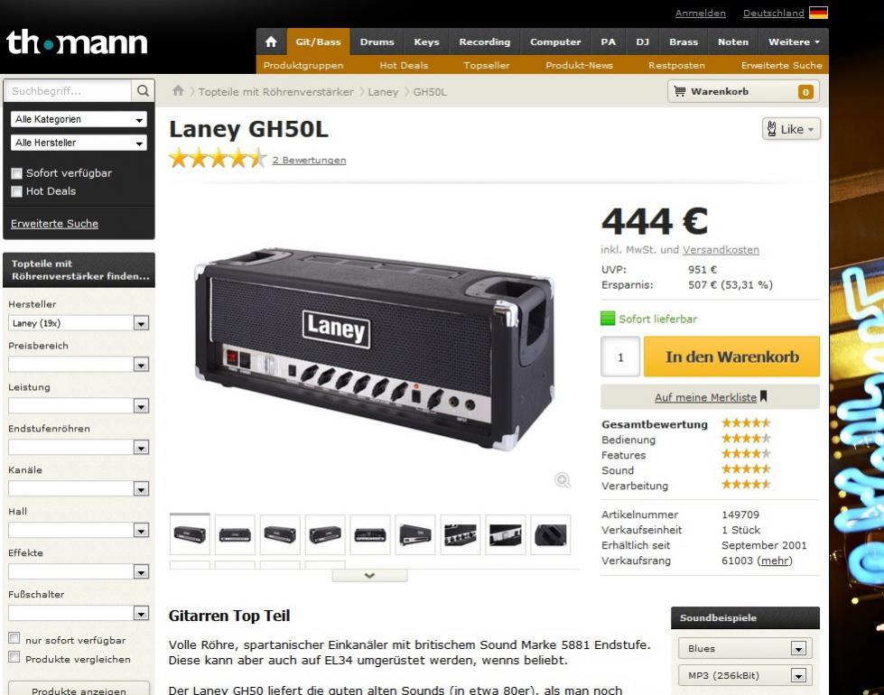The height and width of the screenshot is (695, 884).
Task: Open the breadcrumb home icon
Action: [x=178, y=91]
